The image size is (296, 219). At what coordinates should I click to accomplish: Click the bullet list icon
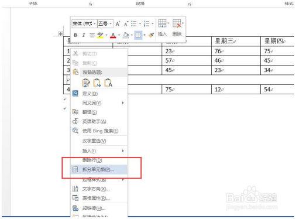click(x=134, y=23)
